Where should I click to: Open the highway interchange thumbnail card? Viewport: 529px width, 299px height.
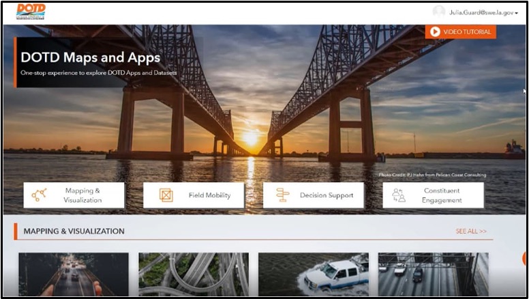pos(194,274)
